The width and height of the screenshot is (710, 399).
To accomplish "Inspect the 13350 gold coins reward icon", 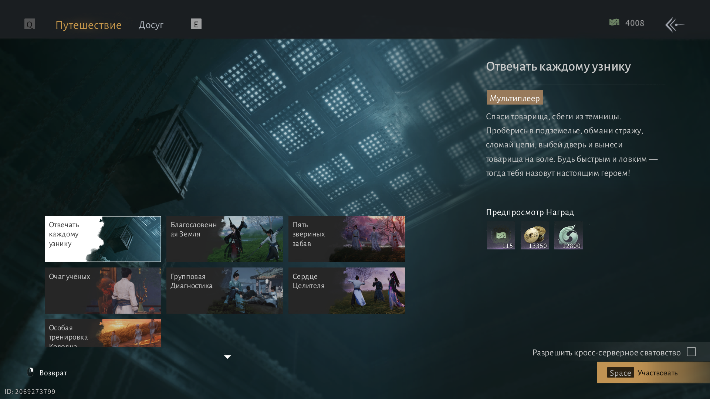I will (x=535, y=235).
